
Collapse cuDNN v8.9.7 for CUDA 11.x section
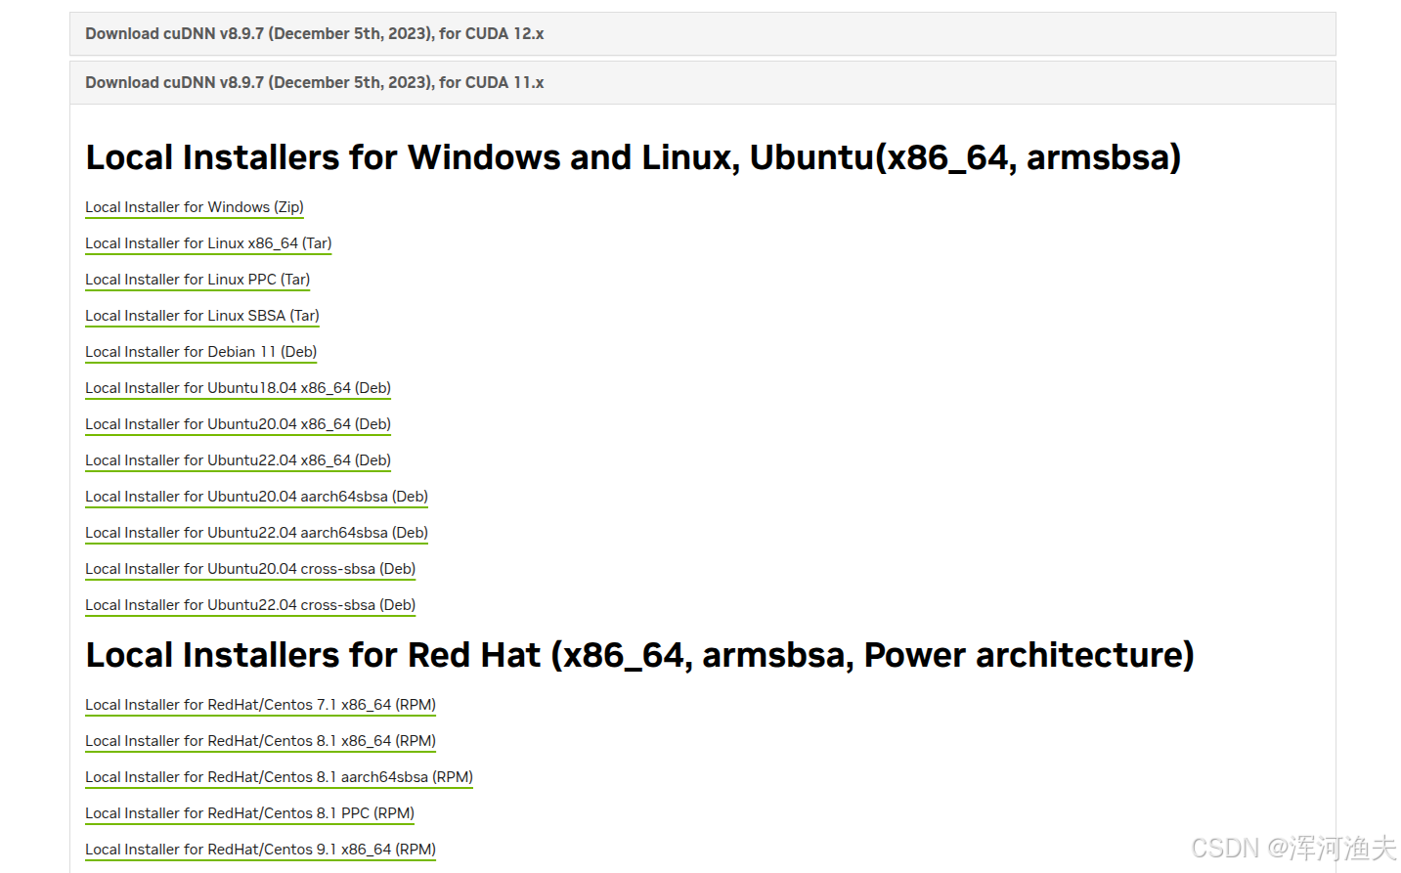(702, 82)
